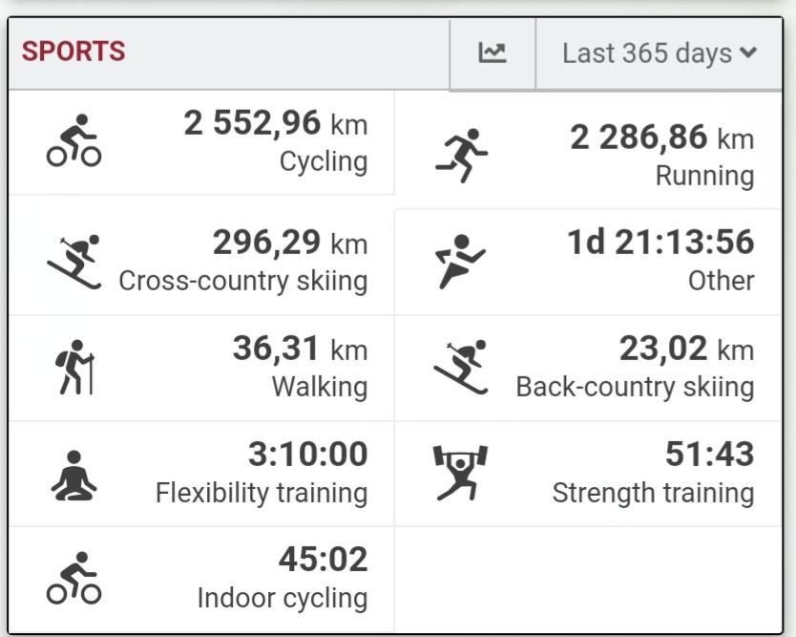Image resolution: width=796 pixels, height=637 pixels.
Task: Click the 1d 21:13:56 duration value
Action: 660,243
